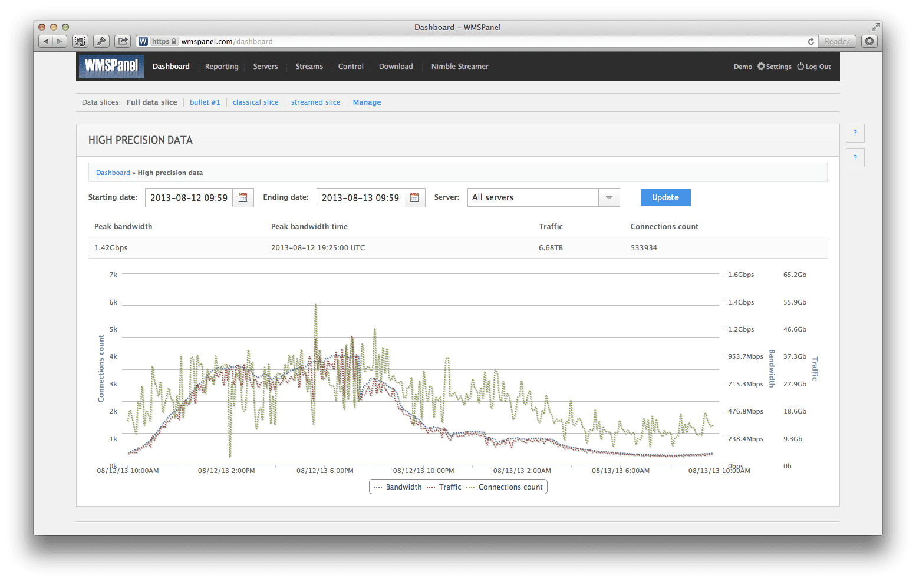Click the share toolbar icon

[x=122, y=41]
